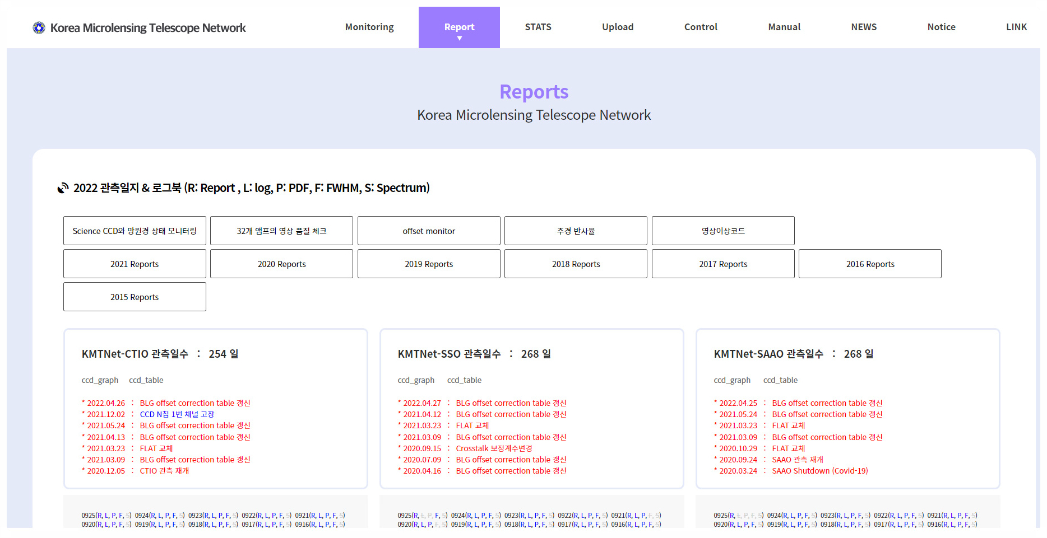Image resolution: width=1047 pixels, height=538 pixels.
Task: Click the offset monitor button
Action: 429,231
